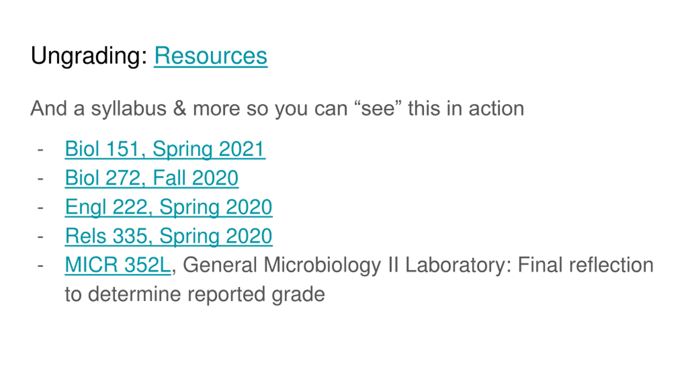Visit the Rels 335, Spring 2020 link
Screen dimensions: 688x387
(x=169, y=236)
